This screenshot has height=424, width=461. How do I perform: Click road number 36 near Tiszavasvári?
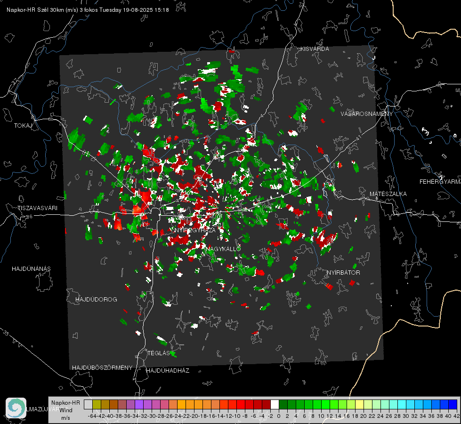click(29, 217)
